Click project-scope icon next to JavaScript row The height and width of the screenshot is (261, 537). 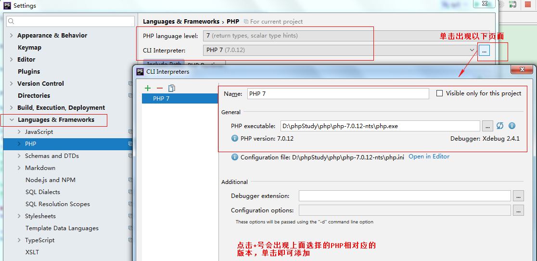click(130, 131)
